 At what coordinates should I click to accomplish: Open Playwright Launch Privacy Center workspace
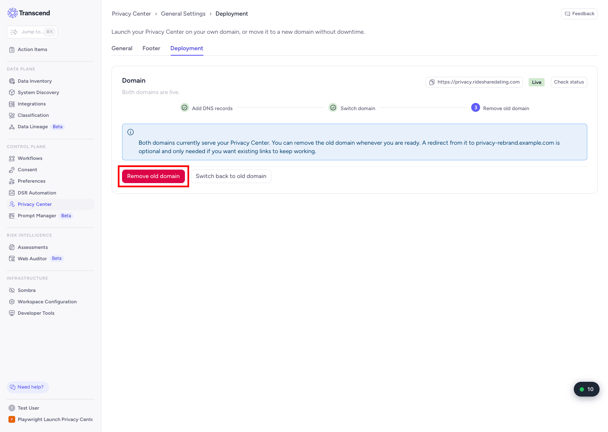click(x=51, y=419)
